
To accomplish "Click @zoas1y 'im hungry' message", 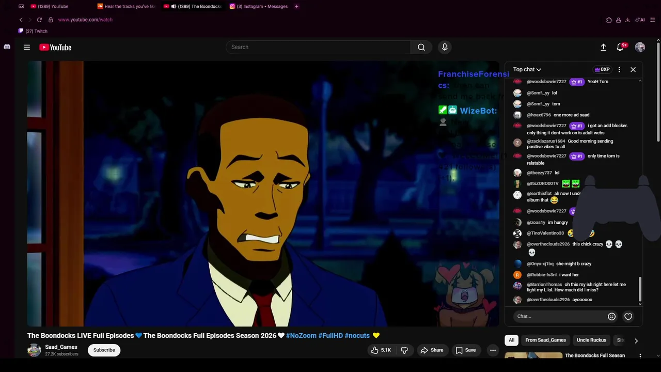I will (x=558, y=223).
